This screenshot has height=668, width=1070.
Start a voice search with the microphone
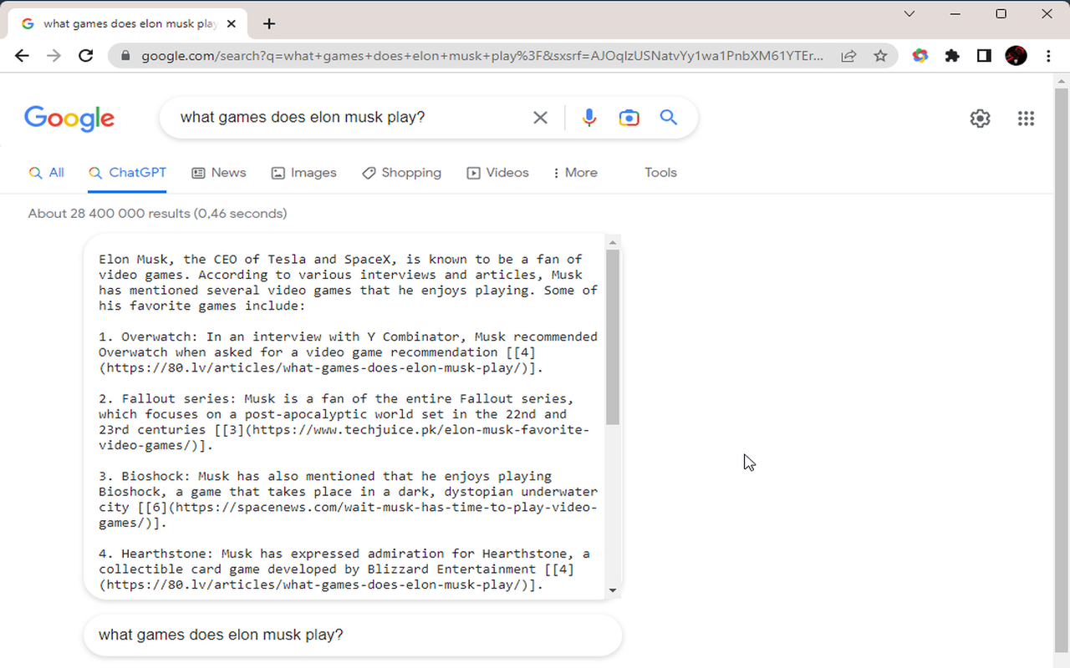pos(589,118)
